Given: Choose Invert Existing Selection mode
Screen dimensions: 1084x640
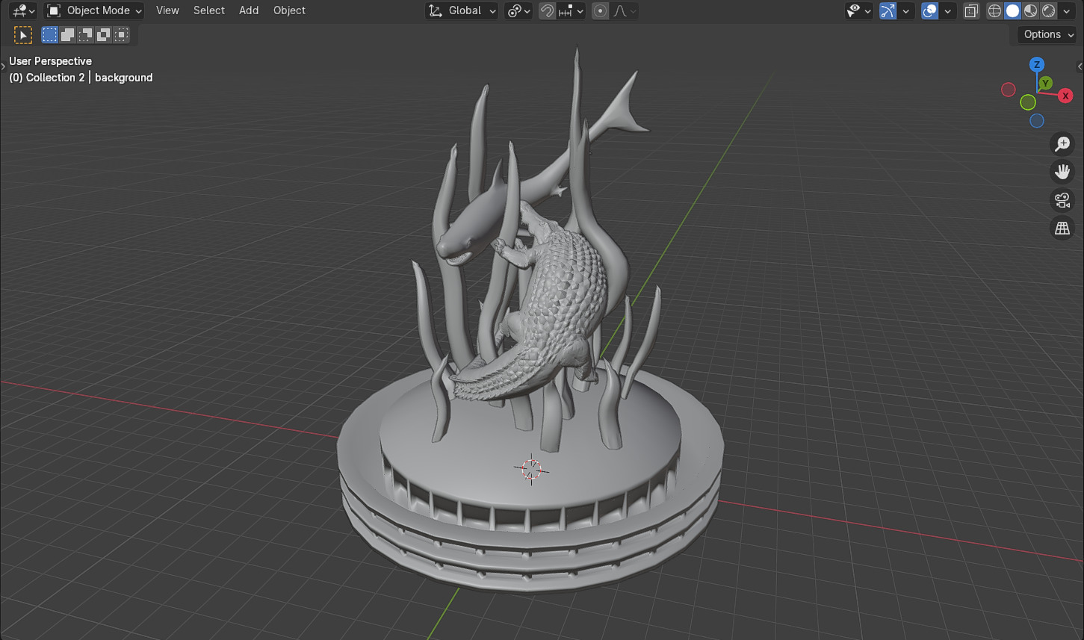Looking at the screenshot, I should (104, 34).
